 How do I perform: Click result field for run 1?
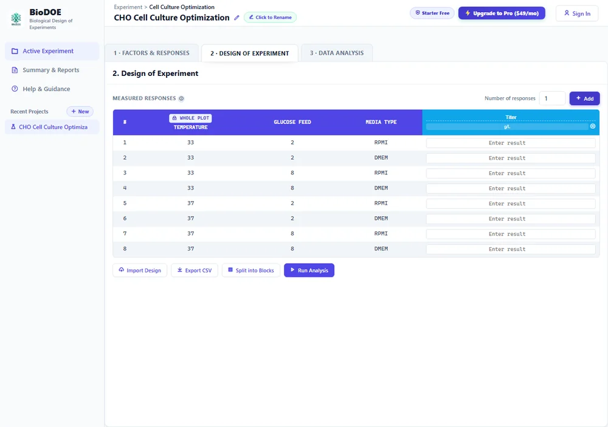click(x=511, y=143)
